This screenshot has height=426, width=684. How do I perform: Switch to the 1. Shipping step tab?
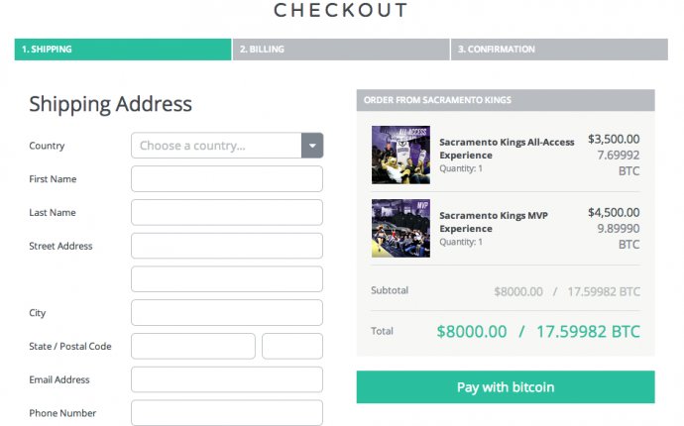coord(123,50)
